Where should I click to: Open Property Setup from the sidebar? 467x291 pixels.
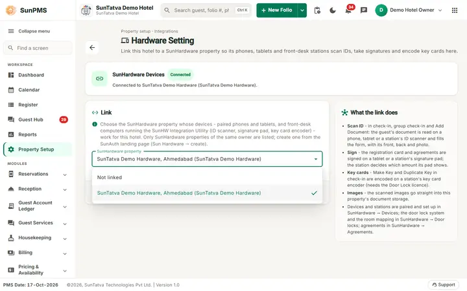[38, 149]
